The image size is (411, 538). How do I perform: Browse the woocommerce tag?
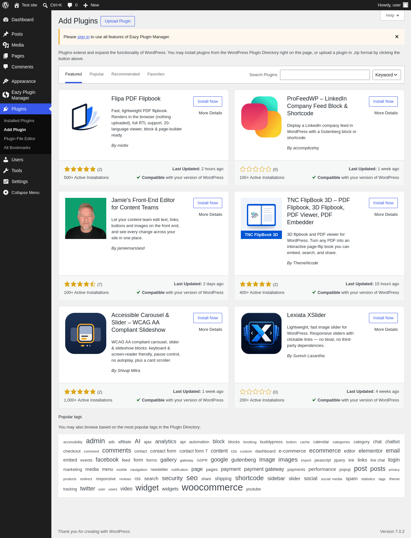(x=212, y=487)
